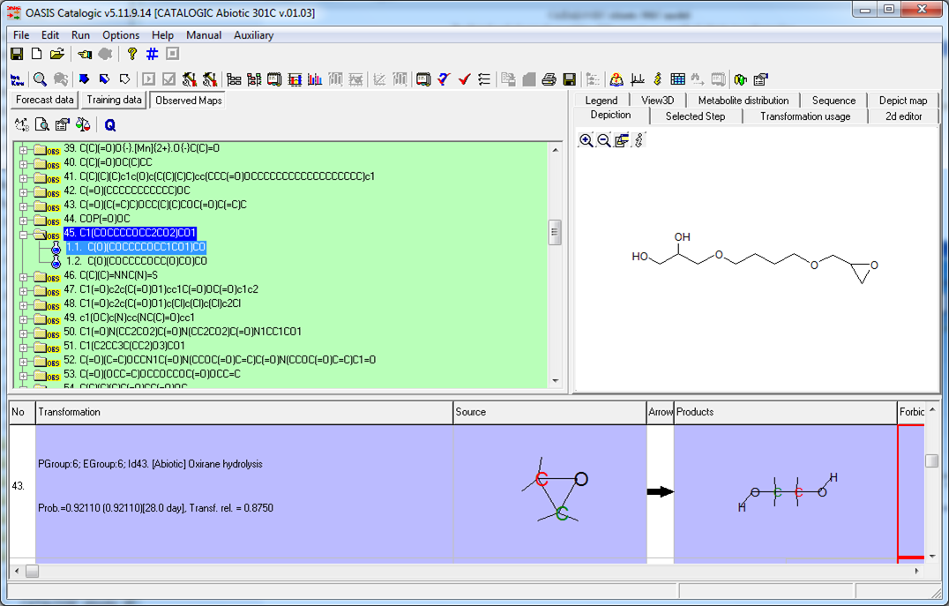The image size is (949, 606).
Task: Click the blue Q icon
Action: coord(109,125)
